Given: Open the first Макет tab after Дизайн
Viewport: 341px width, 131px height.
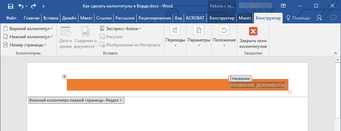Looking at the screenshot, I should (x=86, y=18).
